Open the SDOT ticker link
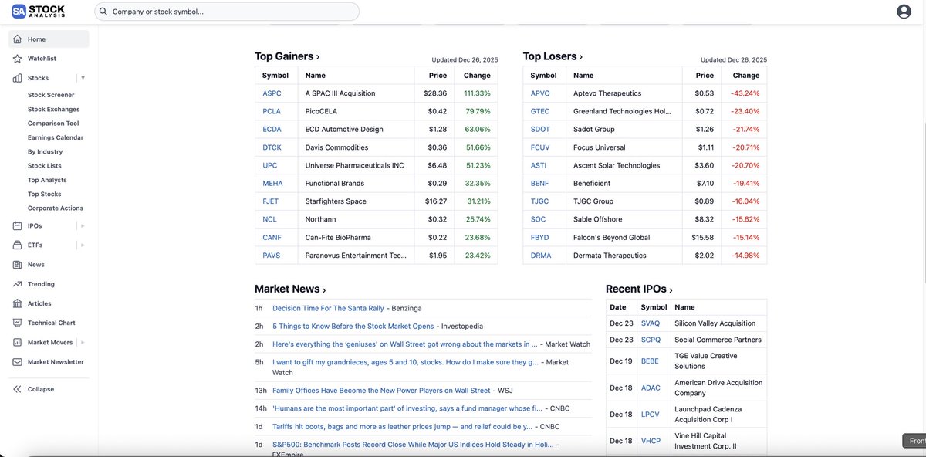This screenshot has height=457, width=926. tap(540, 129)
